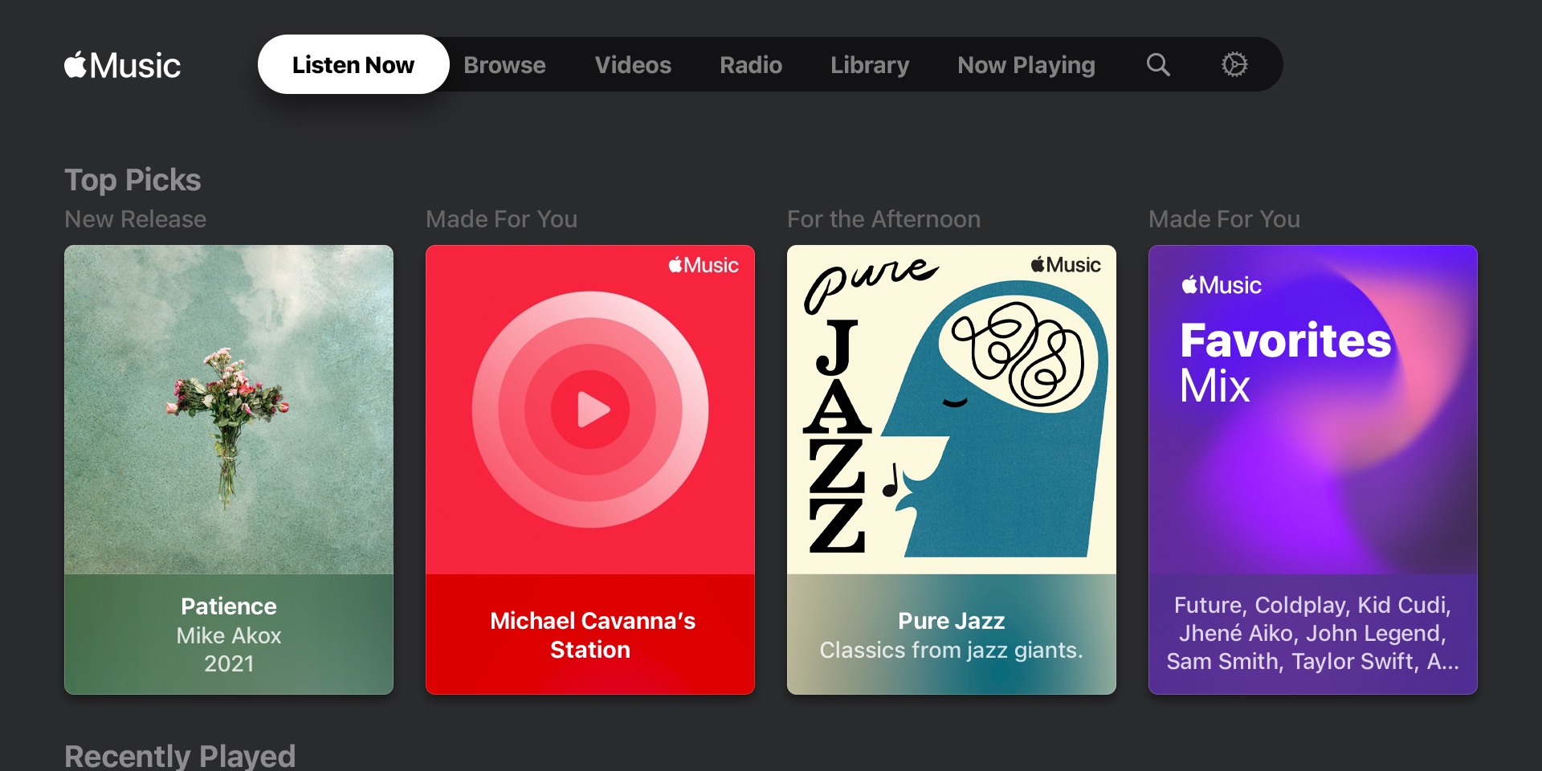Viewport: 1542px width, 771px height.
Task: Click the Apple Music logo at top left
Action: [x=122, y=65]
